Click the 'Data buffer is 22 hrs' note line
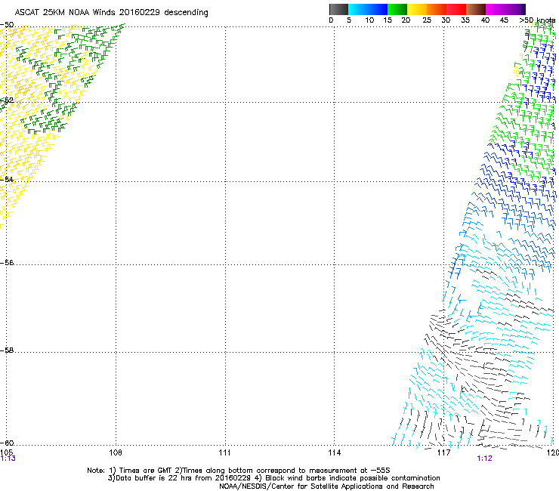 click(273, 478)
